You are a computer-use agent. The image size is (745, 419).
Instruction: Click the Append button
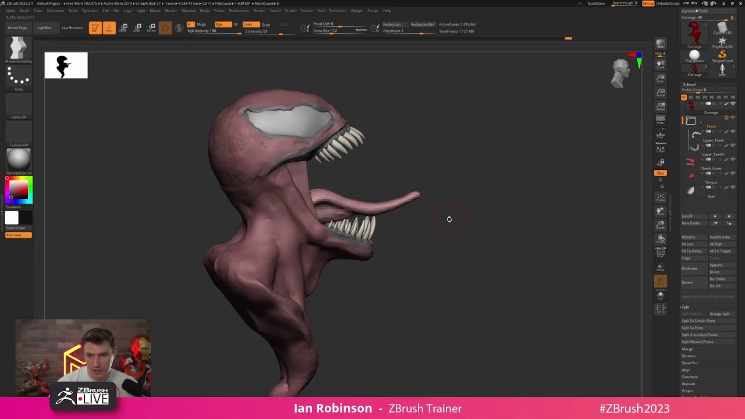point(722,265)
